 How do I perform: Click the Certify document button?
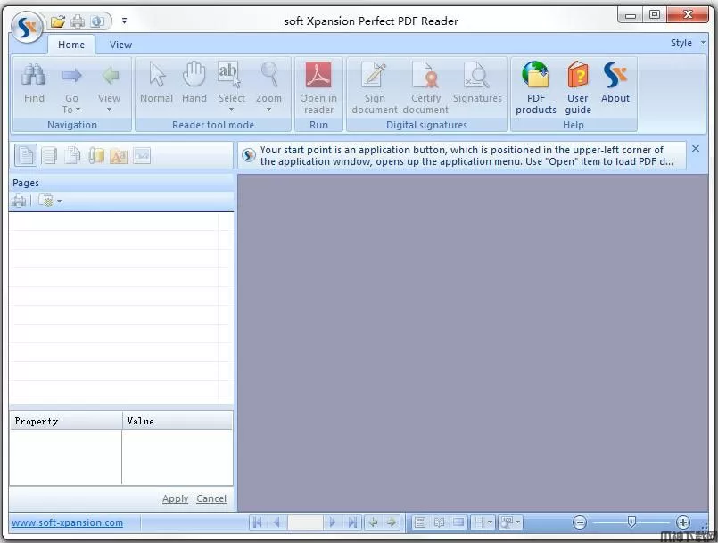click(x=425, y=88)
